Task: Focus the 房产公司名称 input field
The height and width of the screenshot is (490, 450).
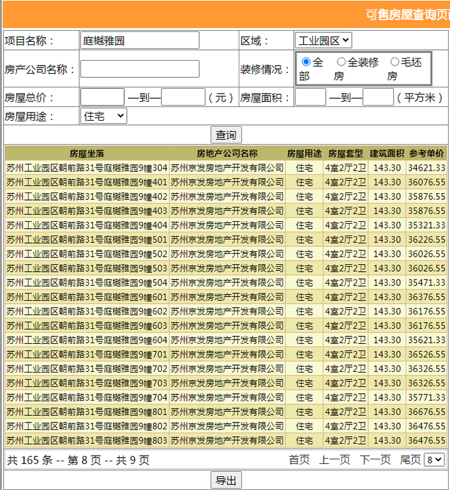Action: tap(140, 69)
